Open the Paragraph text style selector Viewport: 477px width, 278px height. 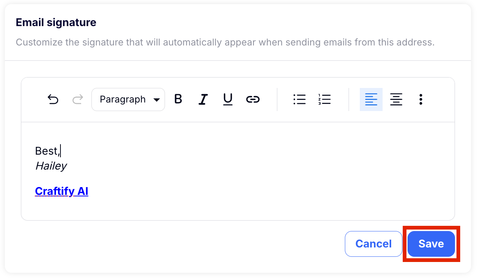(128, 99)
